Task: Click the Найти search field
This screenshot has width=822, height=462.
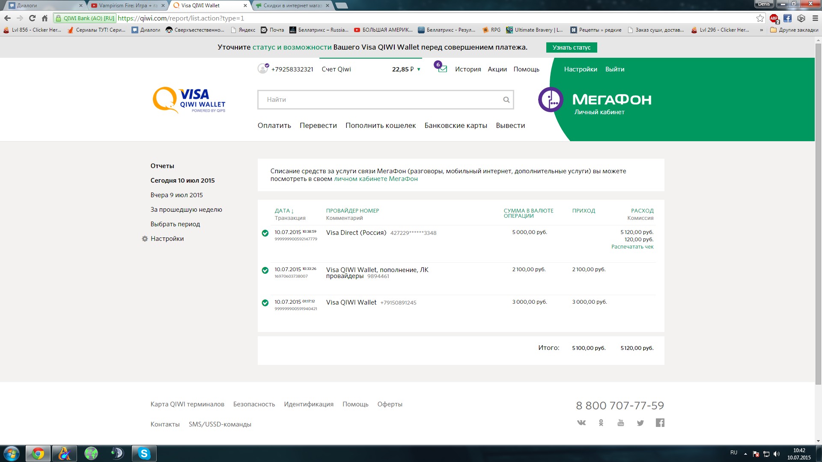Action: pos(379,100)
